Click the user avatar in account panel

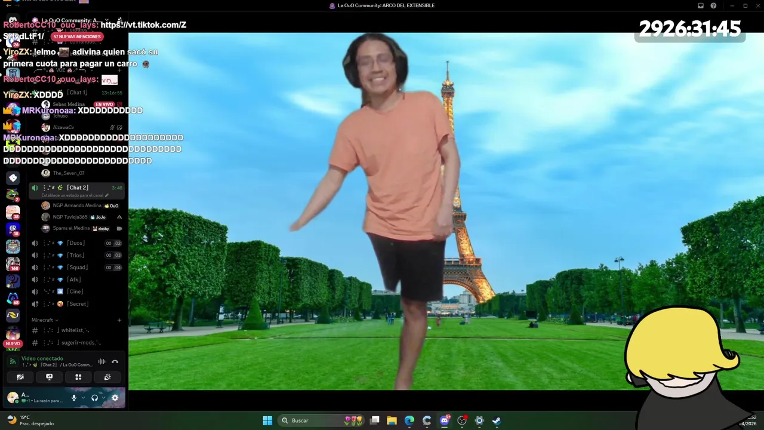13,398
